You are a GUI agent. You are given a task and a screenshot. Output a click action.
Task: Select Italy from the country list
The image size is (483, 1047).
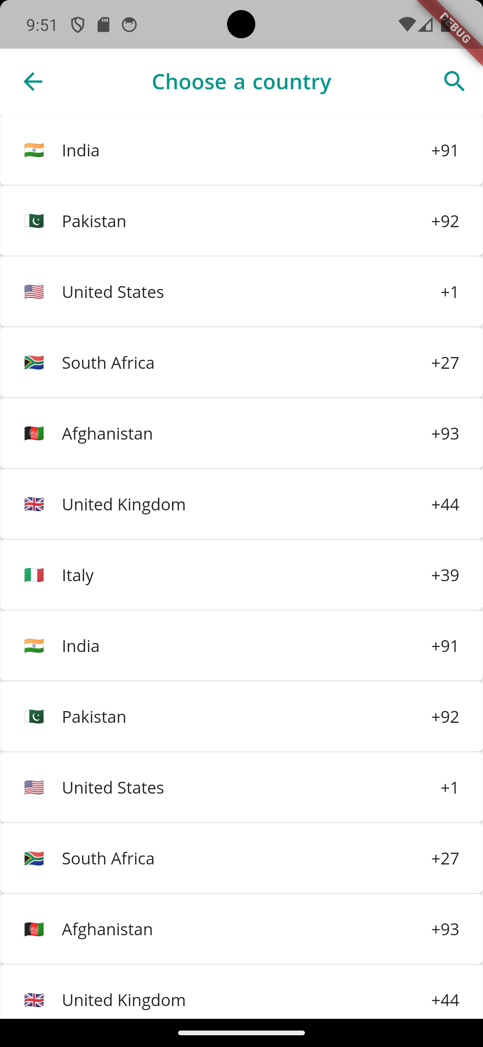(241, 575)
